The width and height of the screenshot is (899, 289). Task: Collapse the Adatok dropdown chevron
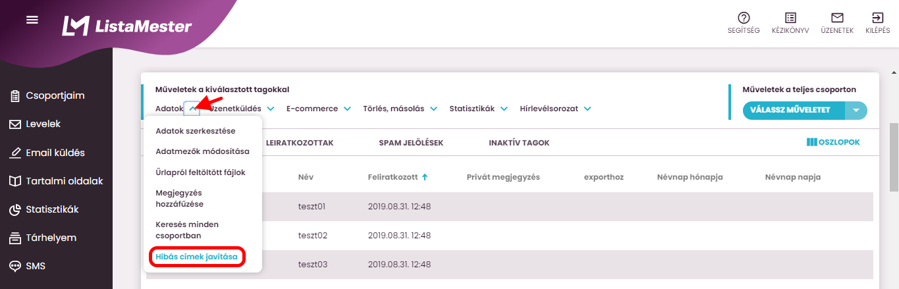[192, 109]
